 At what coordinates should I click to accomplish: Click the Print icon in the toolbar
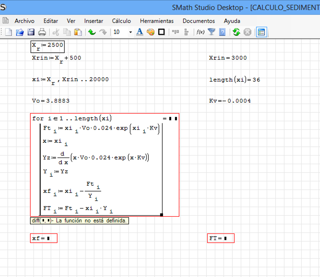(42, 32)
